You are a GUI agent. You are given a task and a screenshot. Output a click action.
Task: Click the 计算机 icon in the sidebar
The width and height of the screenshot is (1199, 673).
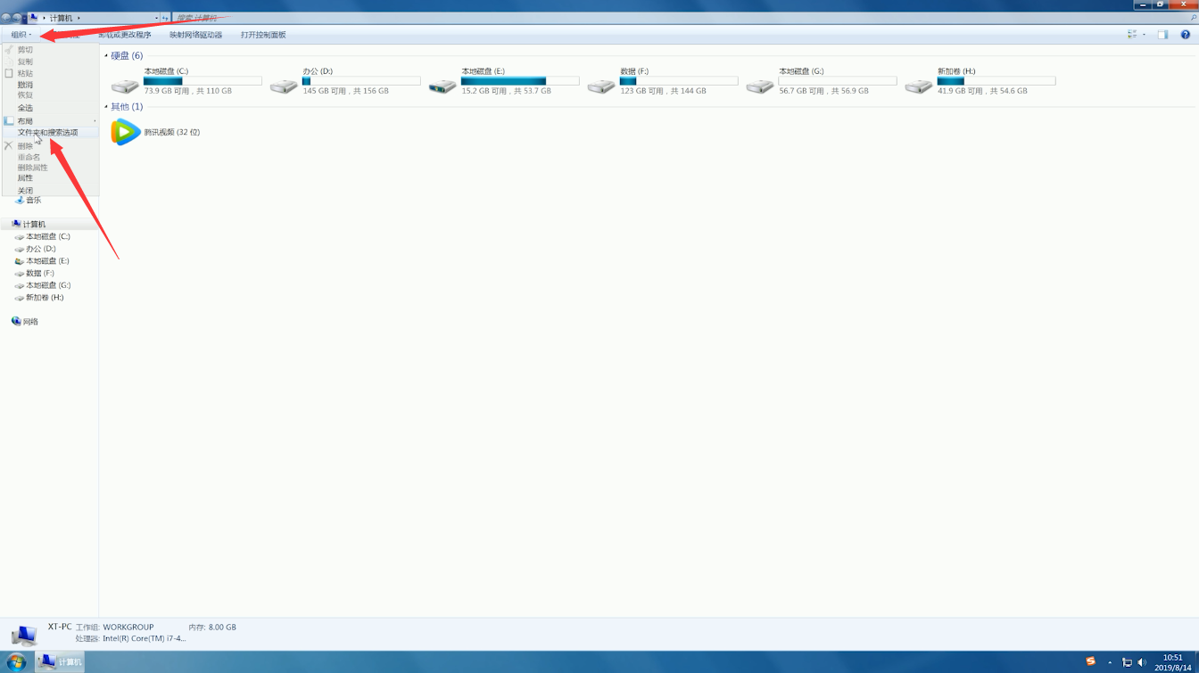pyautogui.click(x=16, y=224)
